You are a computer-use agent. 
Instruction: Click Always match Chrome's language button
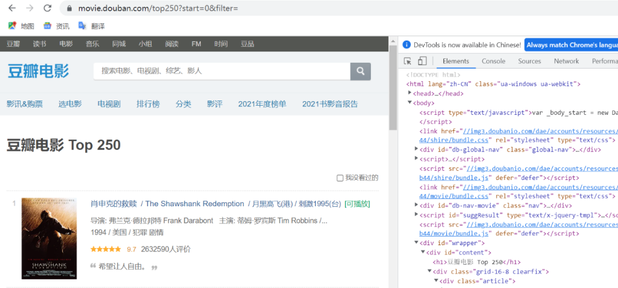click(x=572, y=45)
